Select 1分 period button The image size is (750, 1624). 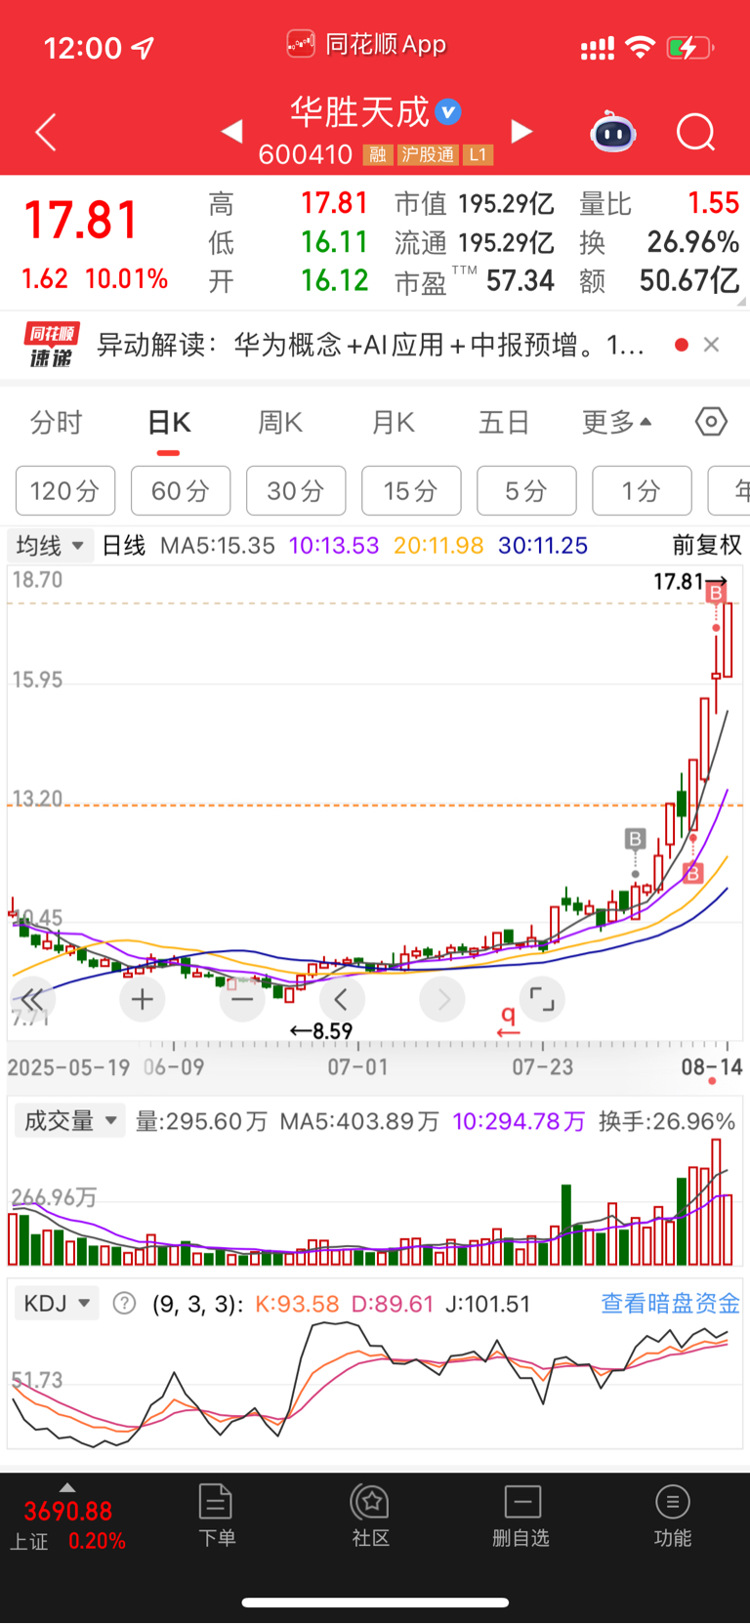pyautogui.click(x=642, y=490)
